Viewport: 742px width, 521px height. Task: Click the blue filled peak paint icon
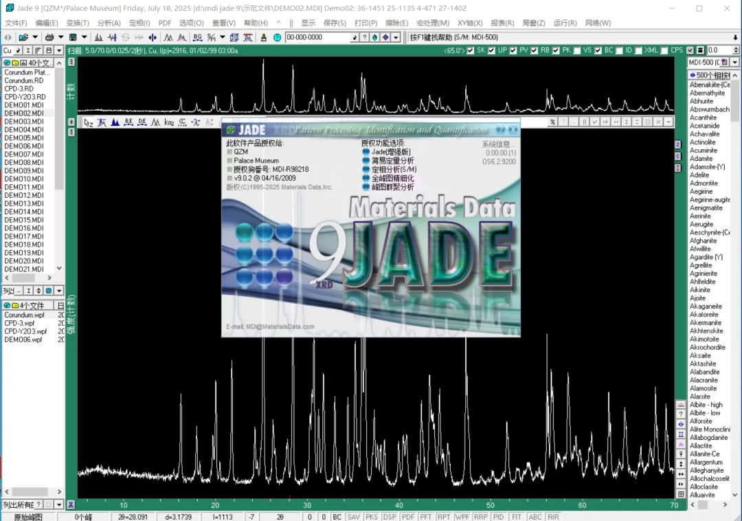(x=115, y=122)
